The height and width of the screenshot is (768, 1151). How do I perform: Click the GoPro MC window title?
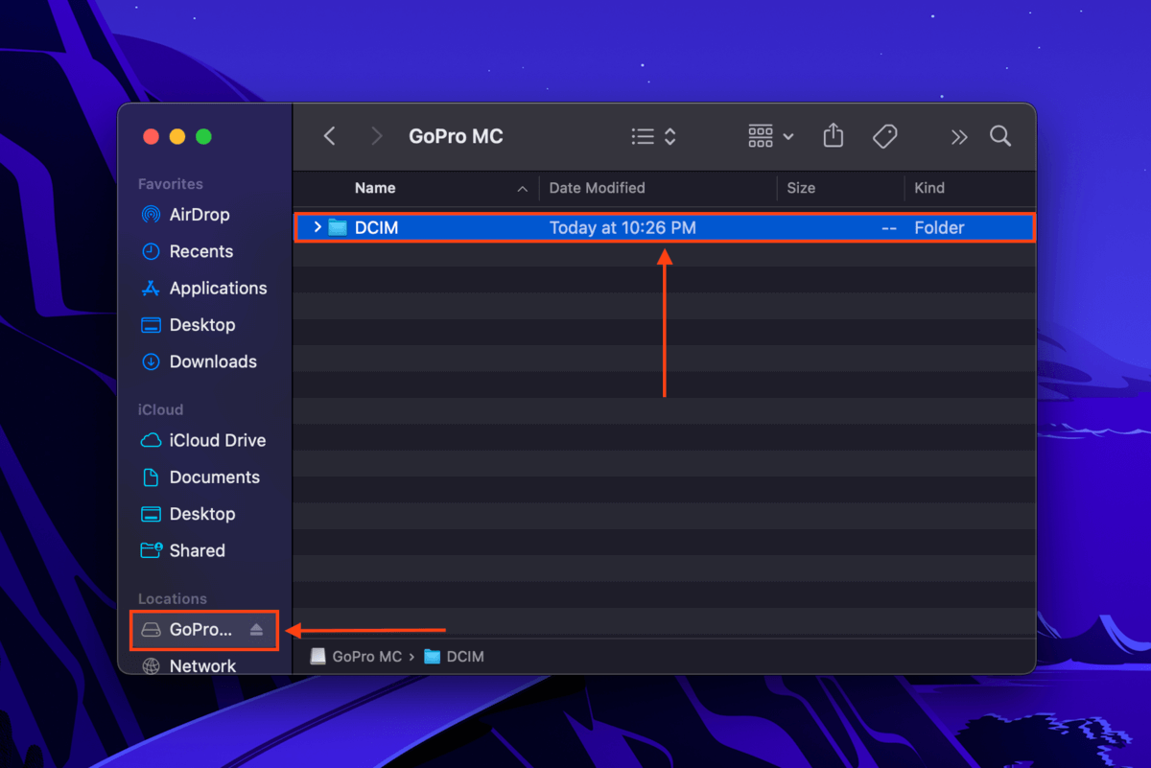456,136
